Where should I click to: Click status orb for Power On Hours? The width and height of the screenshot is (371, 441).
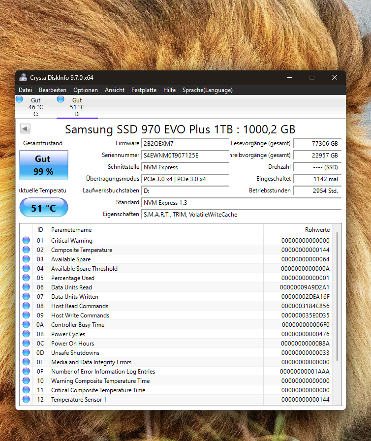click(26, 343)
